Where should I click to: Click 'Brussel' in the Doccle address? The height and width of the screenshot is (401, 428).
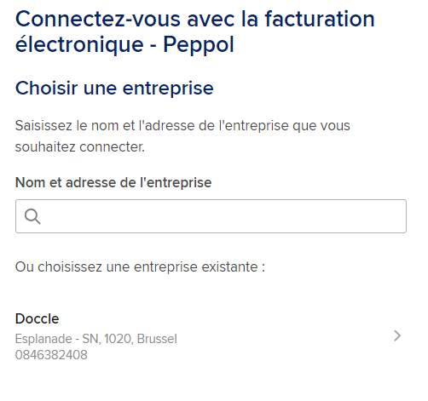tap(157, 339)
